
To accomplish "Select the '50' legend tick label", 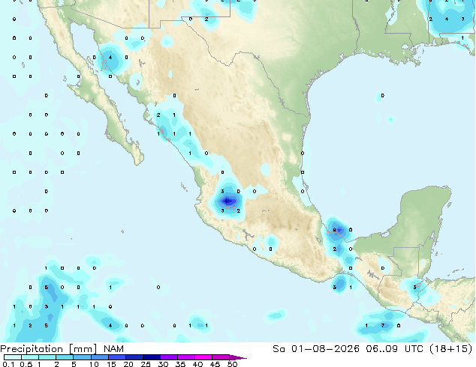I will [x=232, y=364].
